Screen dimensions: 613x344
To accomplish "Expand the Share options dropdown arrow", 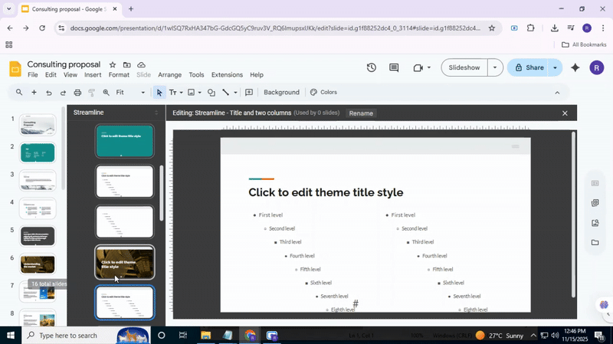I will 555,67.
